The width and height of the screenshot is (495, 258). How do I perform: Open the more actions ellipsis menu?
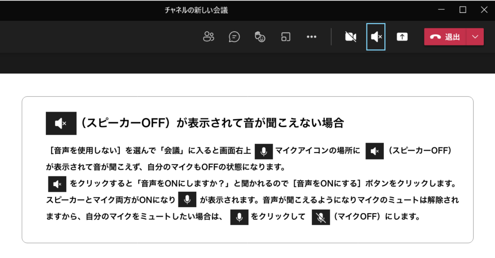(312, 37)
